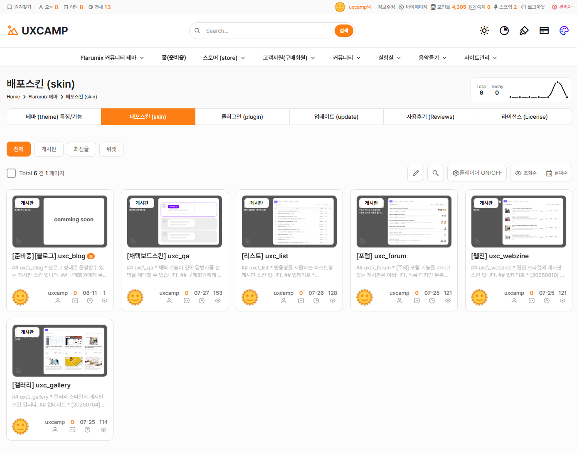Image resolution: width=577 pixels, height=453 pixels.
Task: Click the pencil write-post icon
Action: click(416, 173)
